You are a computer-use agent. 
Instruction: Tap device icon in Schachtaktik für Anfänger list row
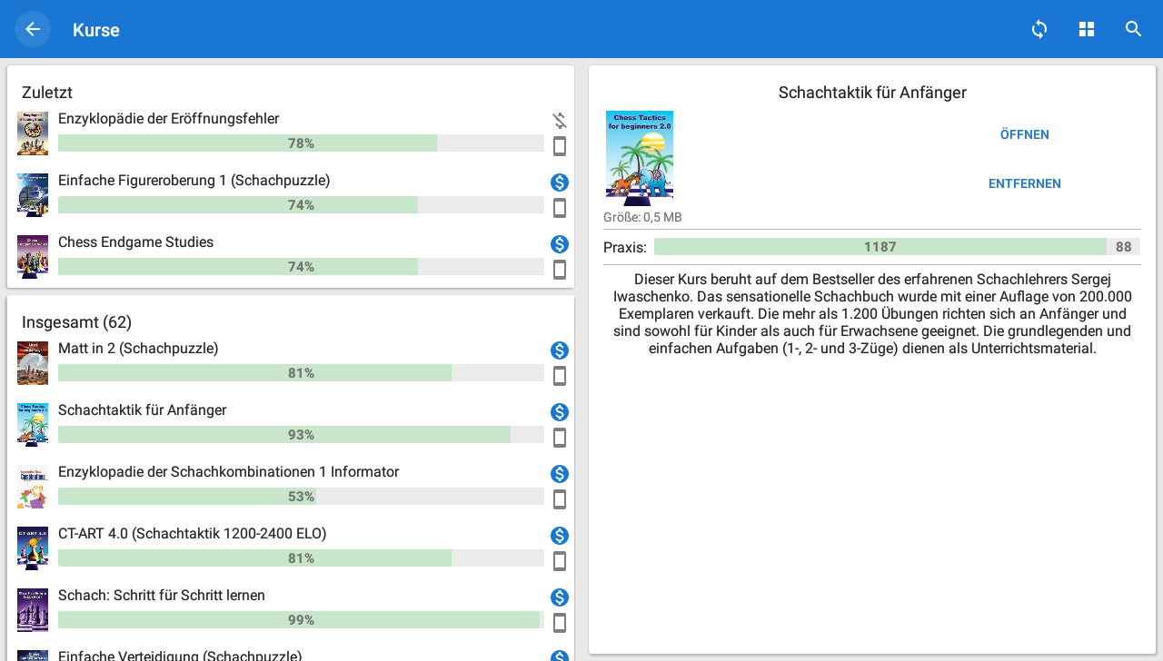(560, 438)
